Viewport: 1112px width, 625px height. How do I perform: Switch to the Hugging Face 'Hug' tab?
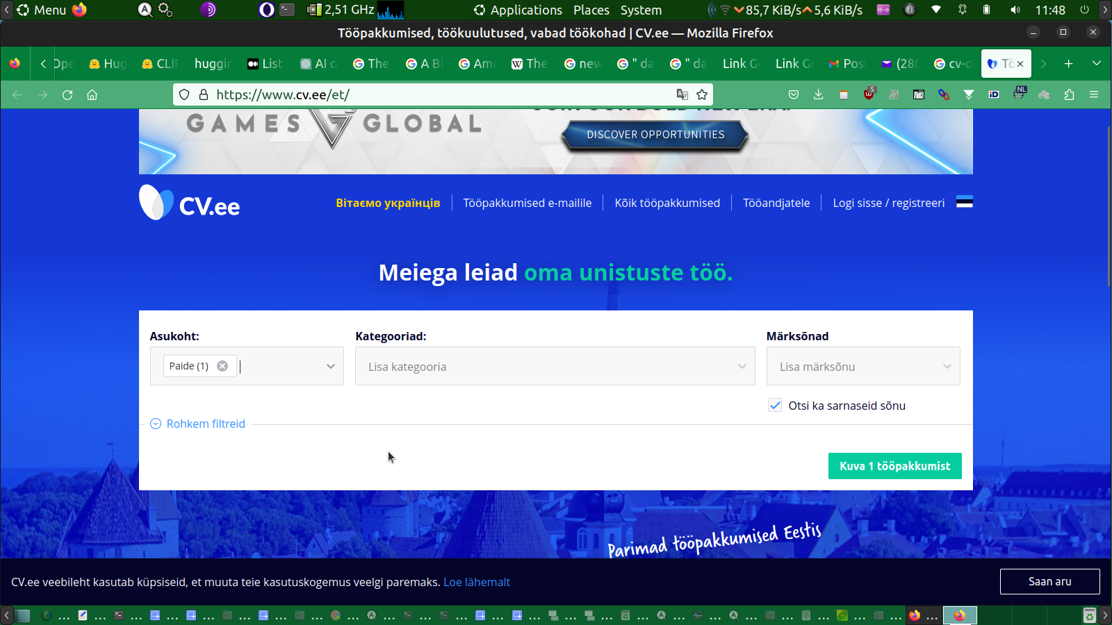pos(108,63)
